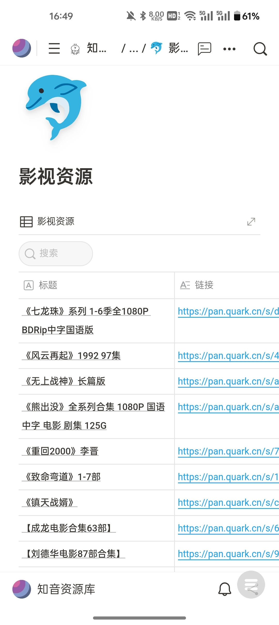Open the 链接 column header options
The width and height of the screenshot is (279, 625).
point(204,285)
